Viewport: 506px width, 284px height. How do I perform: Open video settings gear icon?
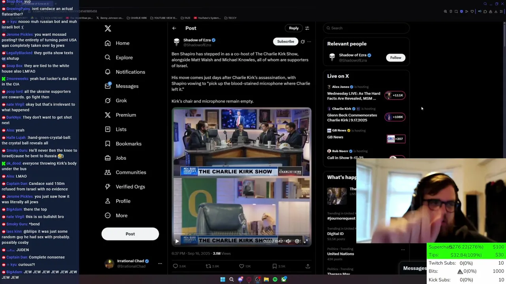click(x=297, y=241)
